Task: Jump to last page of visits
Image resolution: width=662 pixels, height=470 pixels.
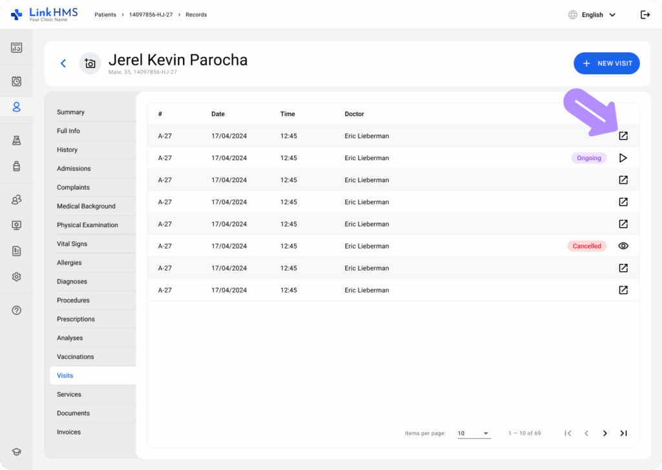Action: pos(623,433)
